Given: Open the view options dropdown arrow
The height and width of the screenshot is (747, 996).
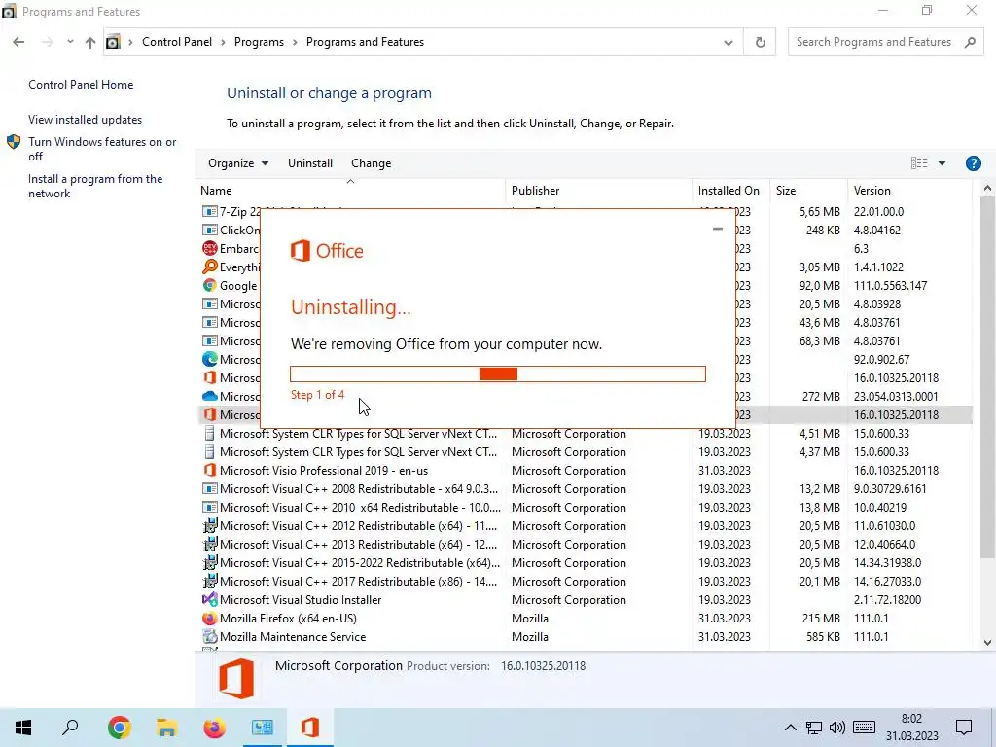Looking at the screenshot, I should [942, 163].
